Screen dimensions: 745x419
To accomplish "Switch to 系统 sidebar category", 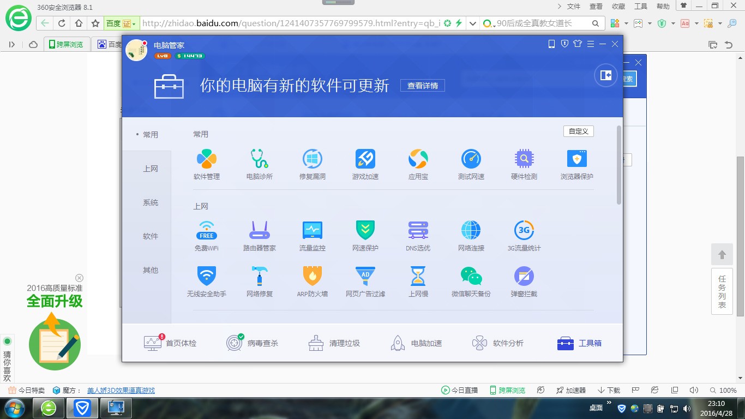I will tap(151, 202).
